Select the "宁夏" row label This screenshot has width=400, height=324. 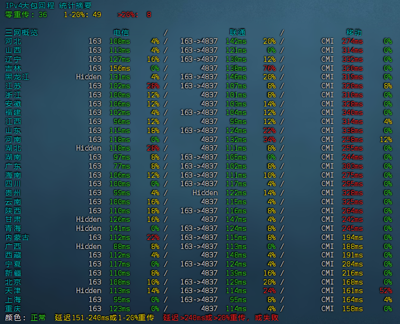coord(13,264)
